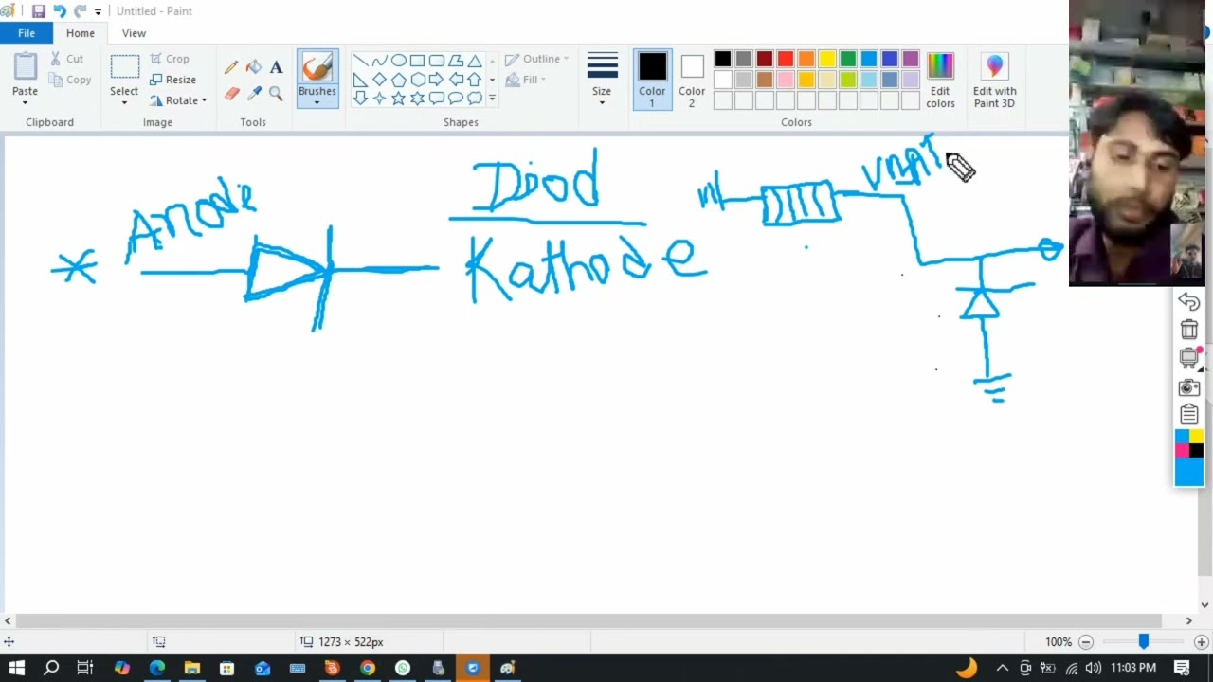Viewport: 1213px width, 682px height.
Task: Click the Redo arrow in quick access toolbar
Action: [81, 11]
